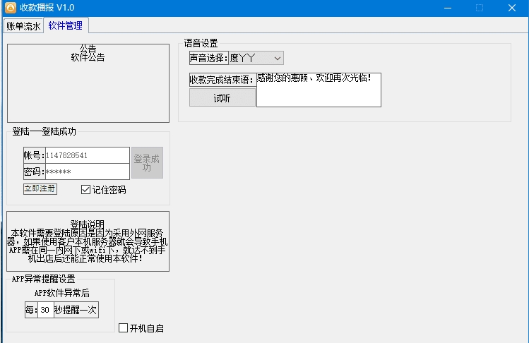Click the 帐号 account input field

(x=87, y=155)
